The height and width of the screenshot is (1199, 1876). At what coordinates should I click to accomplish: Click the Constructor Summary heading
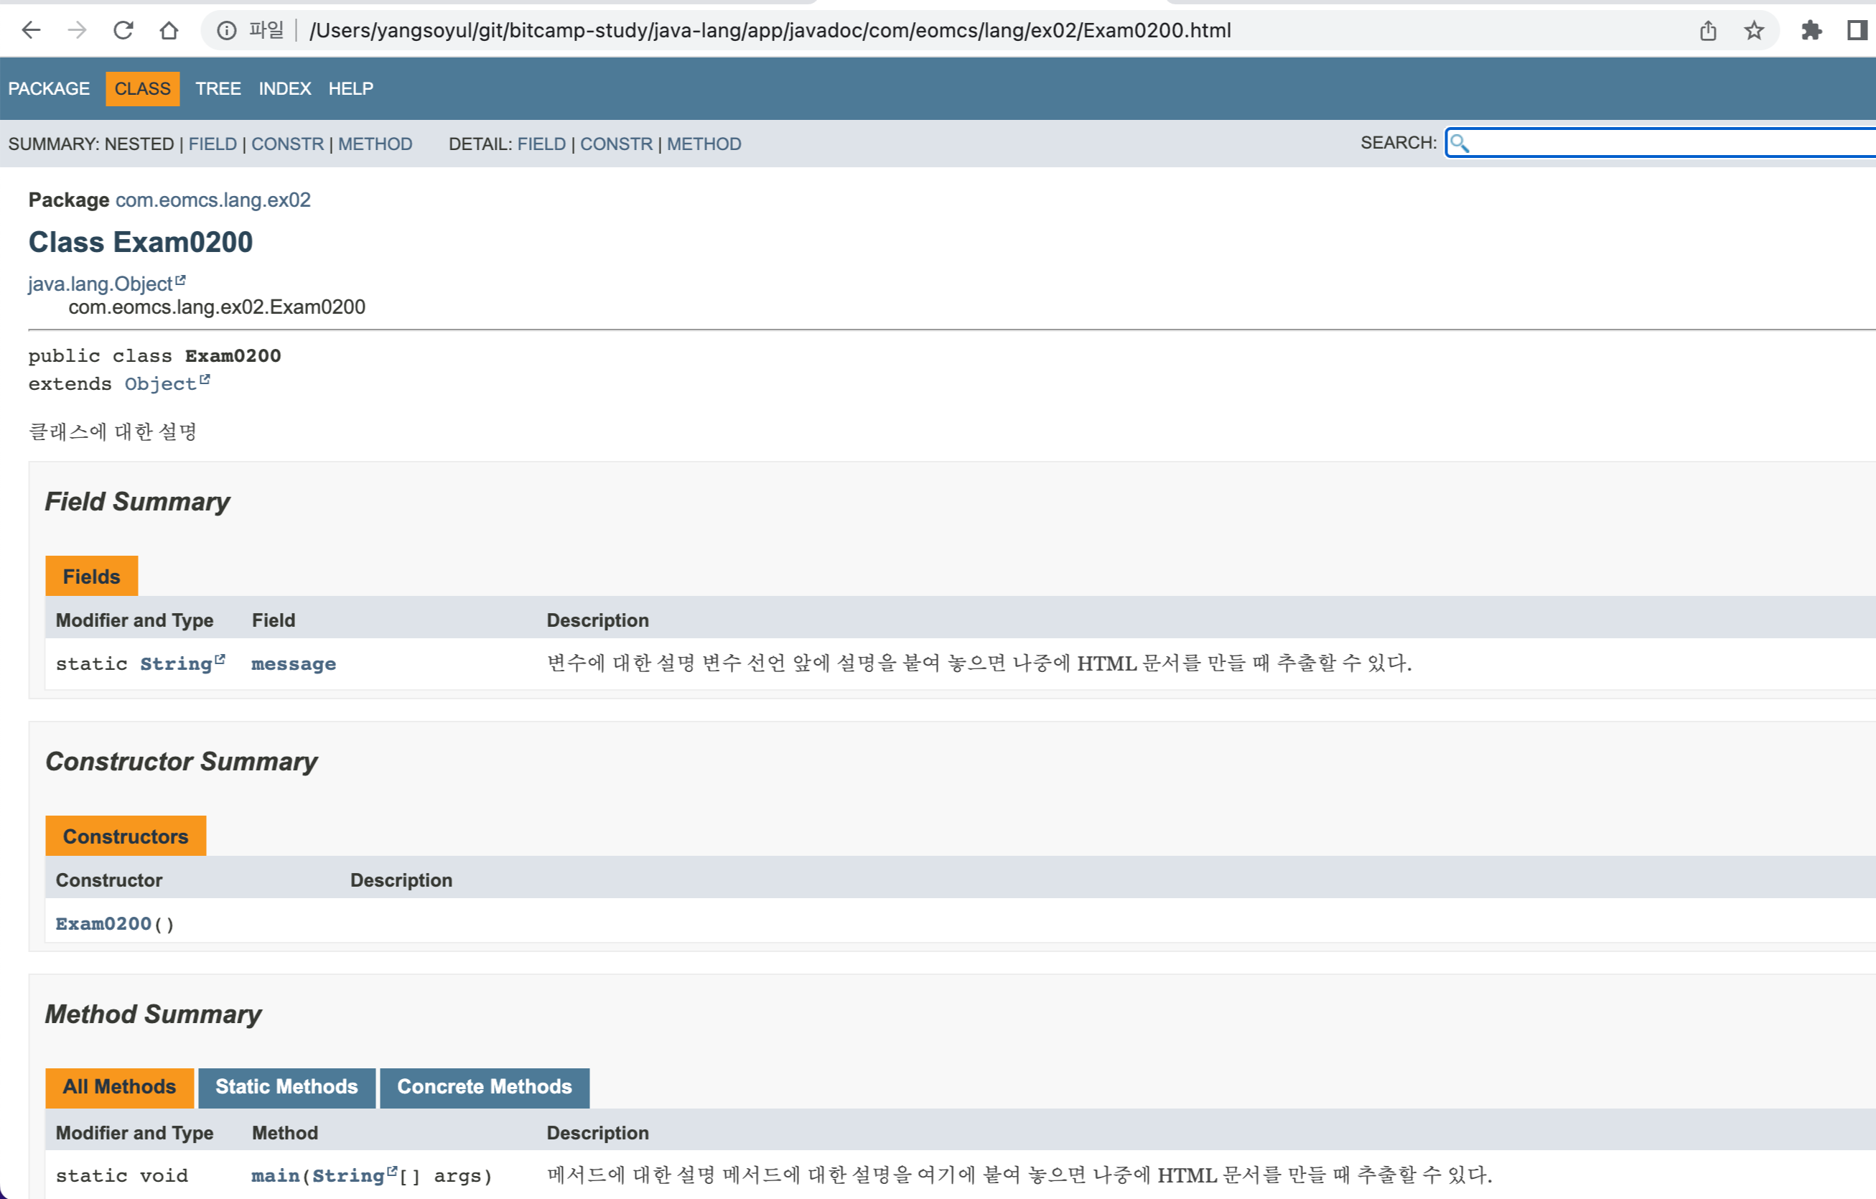(x=182, y=761)
